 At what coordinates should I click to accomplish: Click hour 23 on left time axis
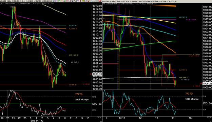pyautogui.click(x=25, y=118)
